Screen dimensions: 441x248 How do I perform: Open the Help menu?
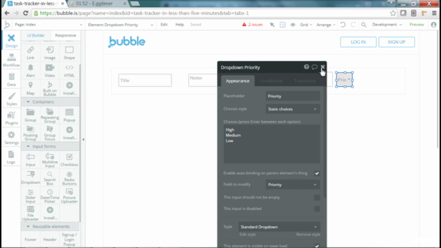point(179,25)
